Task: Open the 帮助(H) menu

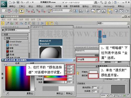Action: click(x=121, y=6)
